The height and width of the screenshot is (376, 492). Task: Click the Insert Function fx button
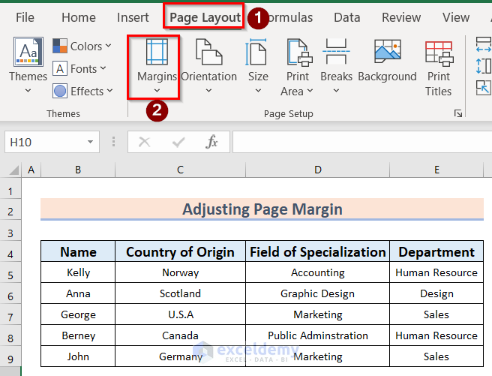point(212,142)
